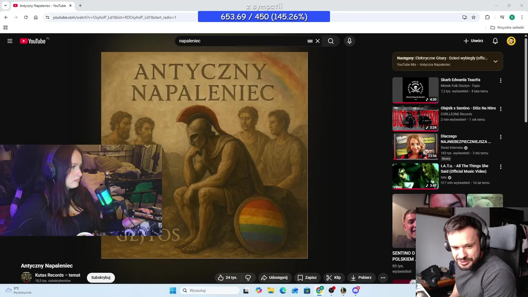
Task: View site information icon in address bar
Action: coord(47,17)
